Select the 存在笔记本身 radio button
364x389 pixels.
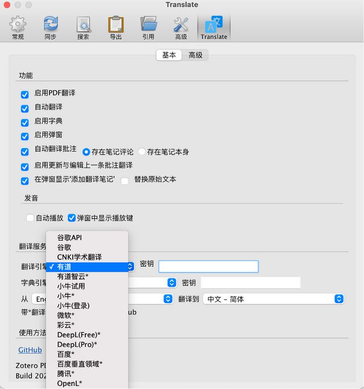coord(142,151)
